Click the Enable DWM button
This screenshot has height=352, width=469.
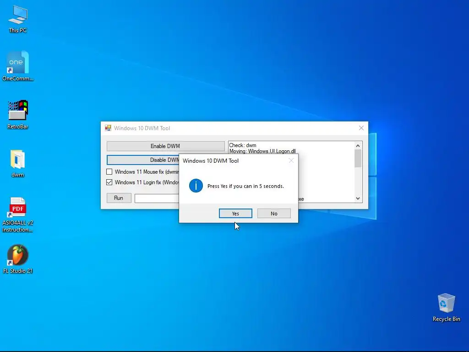coord(165,146)
